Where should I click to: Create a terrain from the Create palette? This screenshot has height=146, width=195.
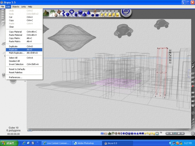(45, 13)
